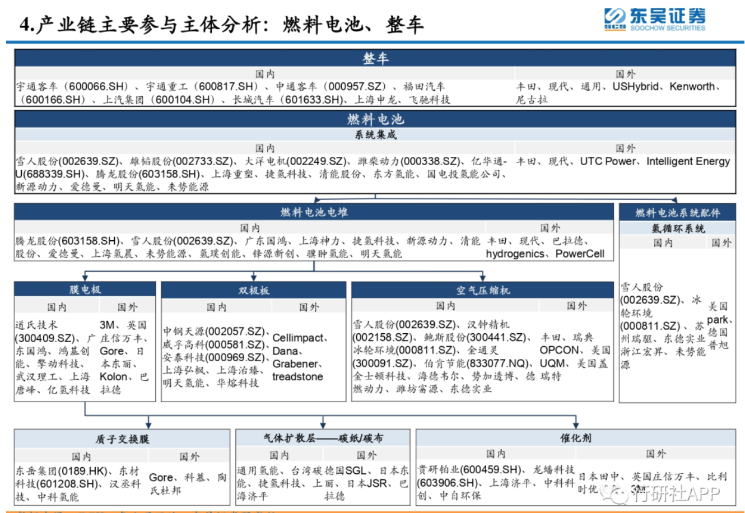This screenshot has width=745, height=513.
Task: Select 威孚高科(000581.SZ) in 双极板
Action: coord(213,344)
